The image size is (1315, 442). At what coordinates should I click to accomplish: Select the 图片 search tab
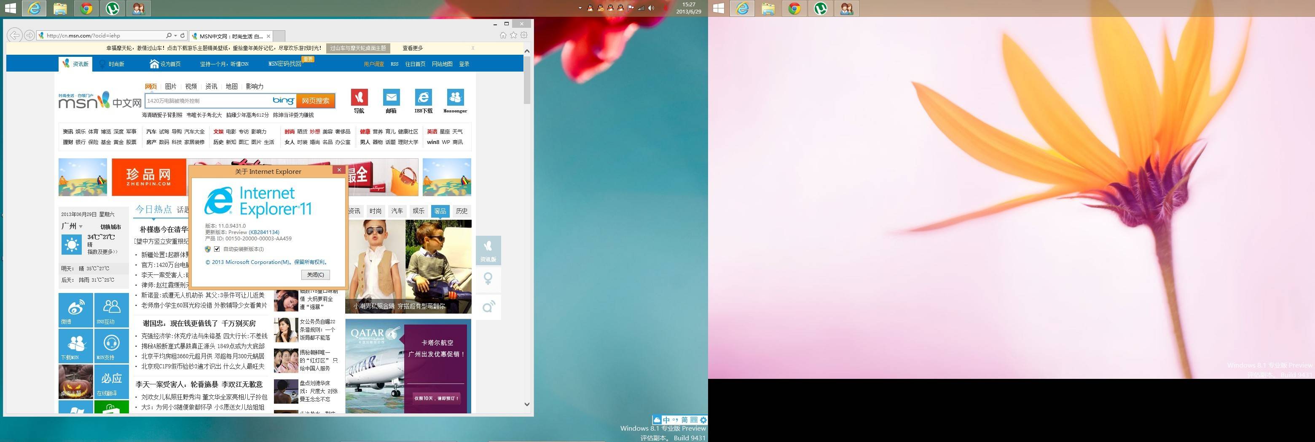pyautogui.click(x=171, y=86)
